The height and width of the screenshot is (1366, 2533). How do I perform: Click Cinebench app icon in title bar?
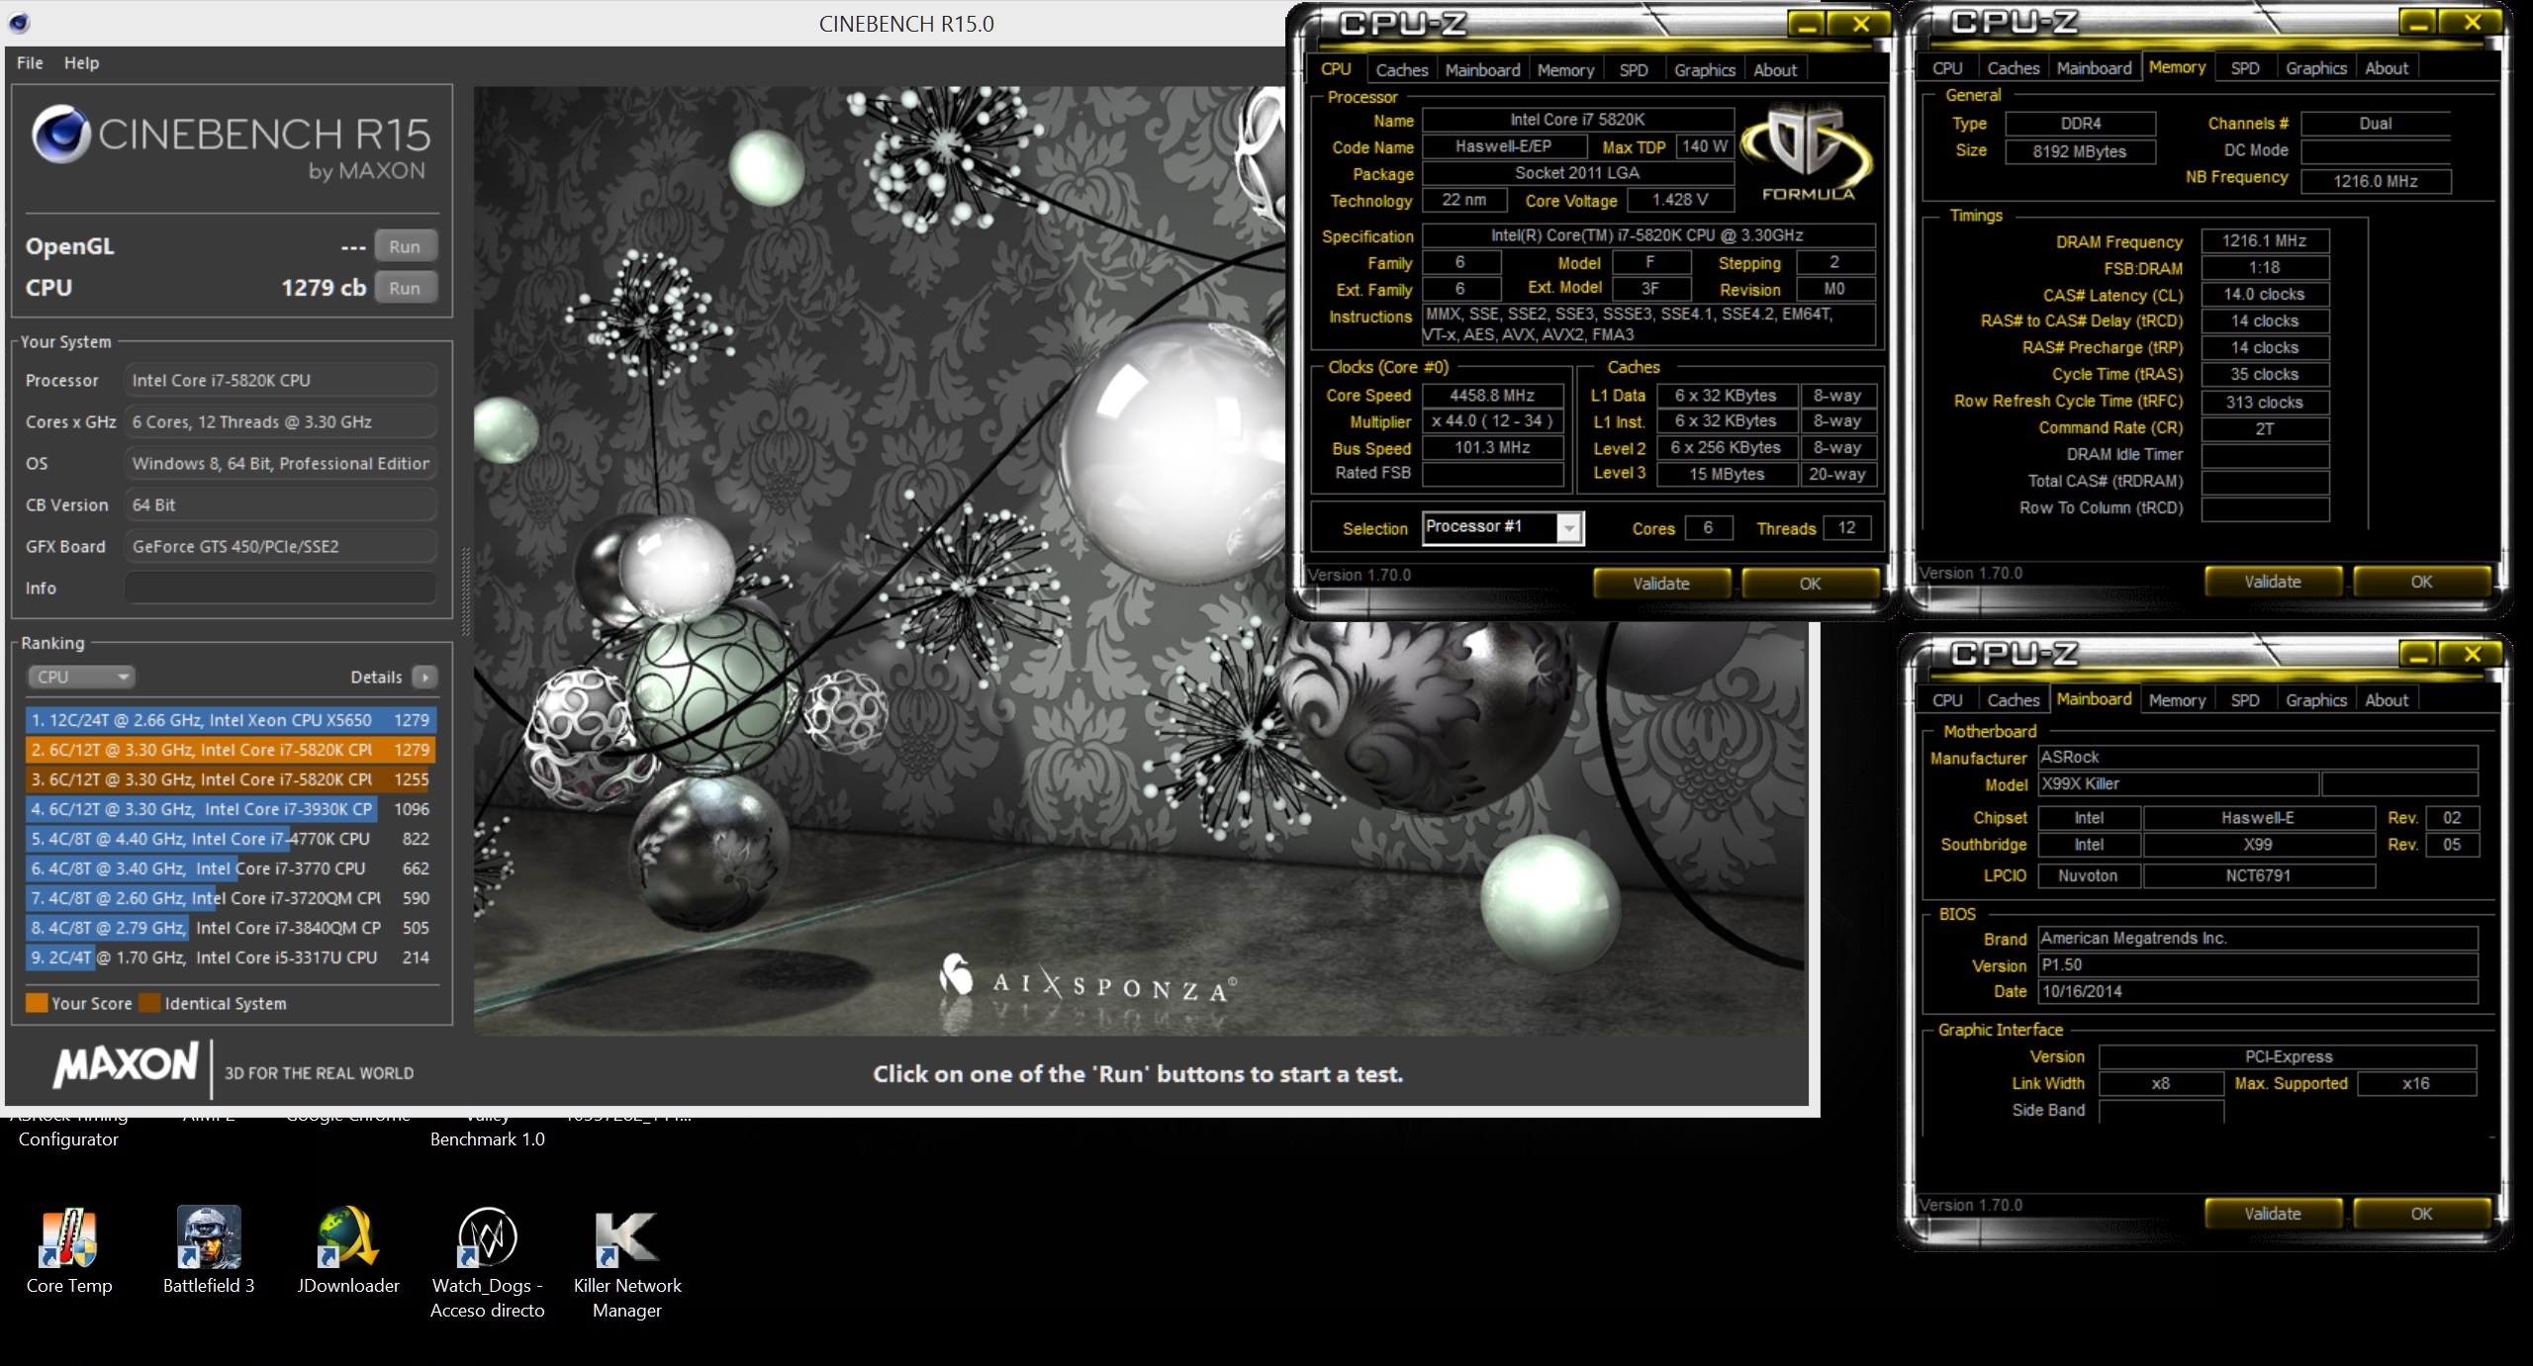coord(18,23)
